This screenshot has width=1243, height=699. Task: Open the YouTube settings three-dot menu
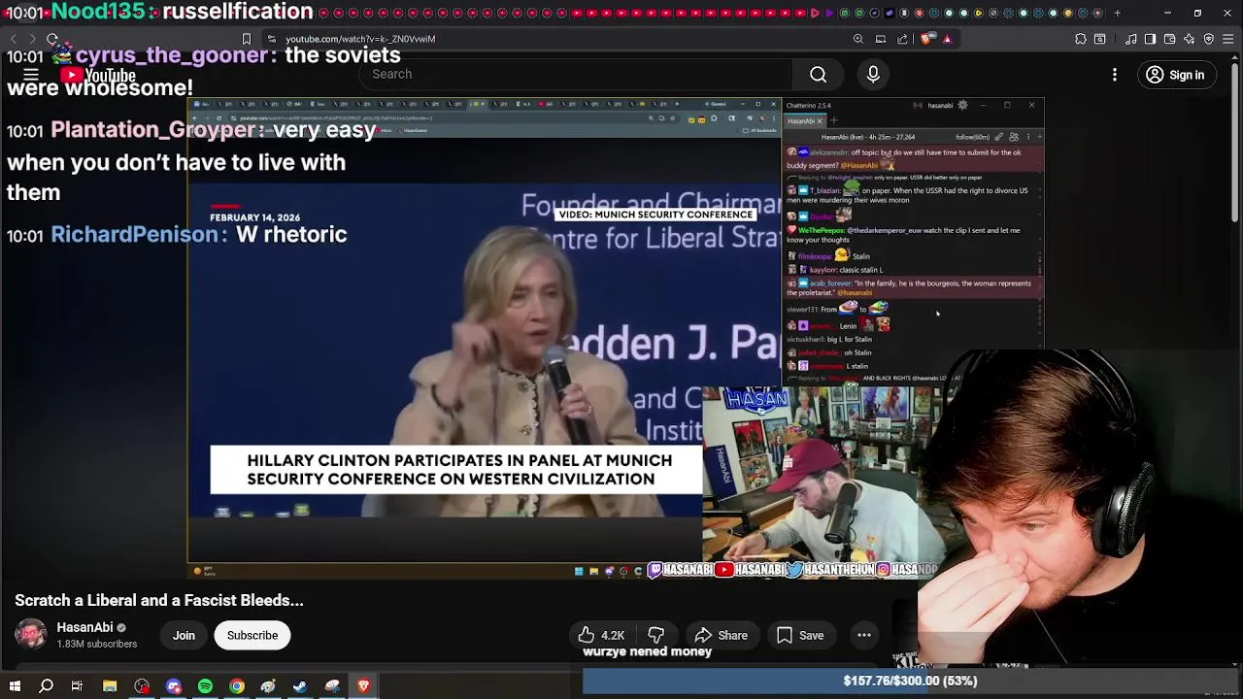1115,75
